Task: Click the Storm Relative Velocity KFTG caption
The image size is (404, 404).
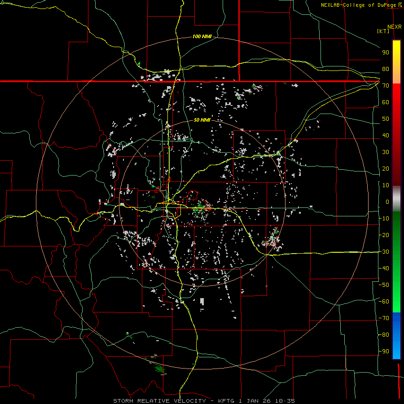Action: pos(204,401)
